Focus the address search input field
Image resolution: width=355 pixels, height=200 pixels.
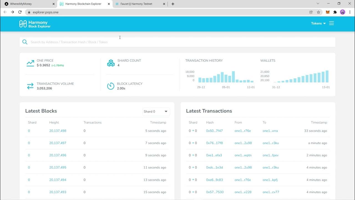(177, 42)
